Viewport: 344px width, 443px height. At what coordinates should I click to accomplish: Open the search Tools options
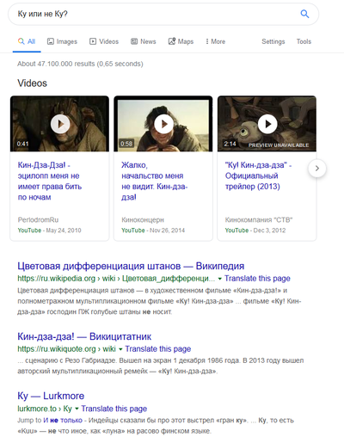pos(304,41)
